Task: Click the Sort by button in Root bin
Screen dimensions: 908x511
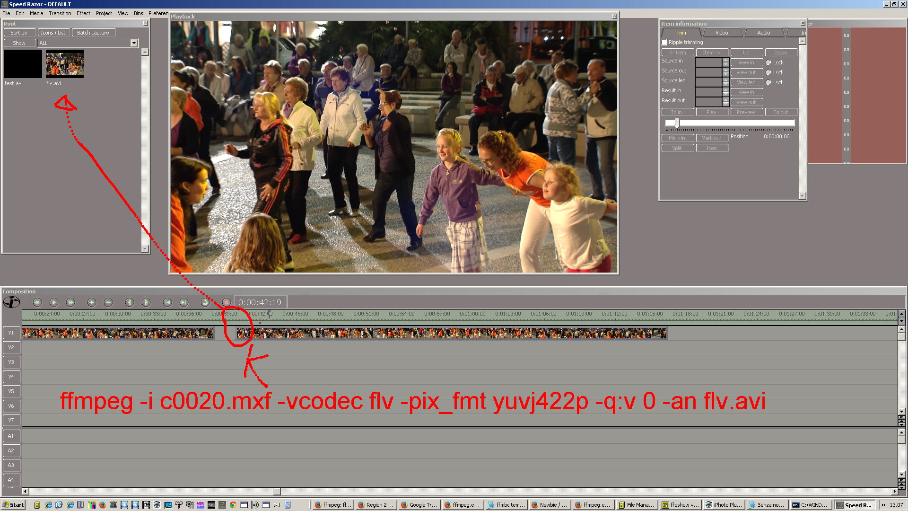Action: pyautogui.click(x=19, y=33)
